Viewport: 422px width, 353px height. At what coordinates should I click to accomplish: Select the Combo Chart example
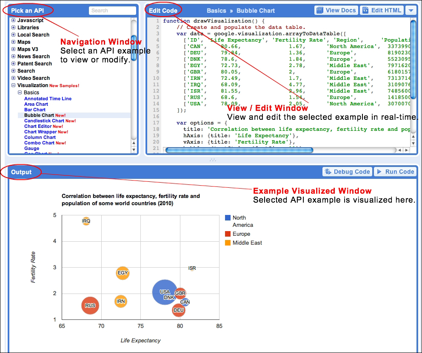(x=40, y=143)
